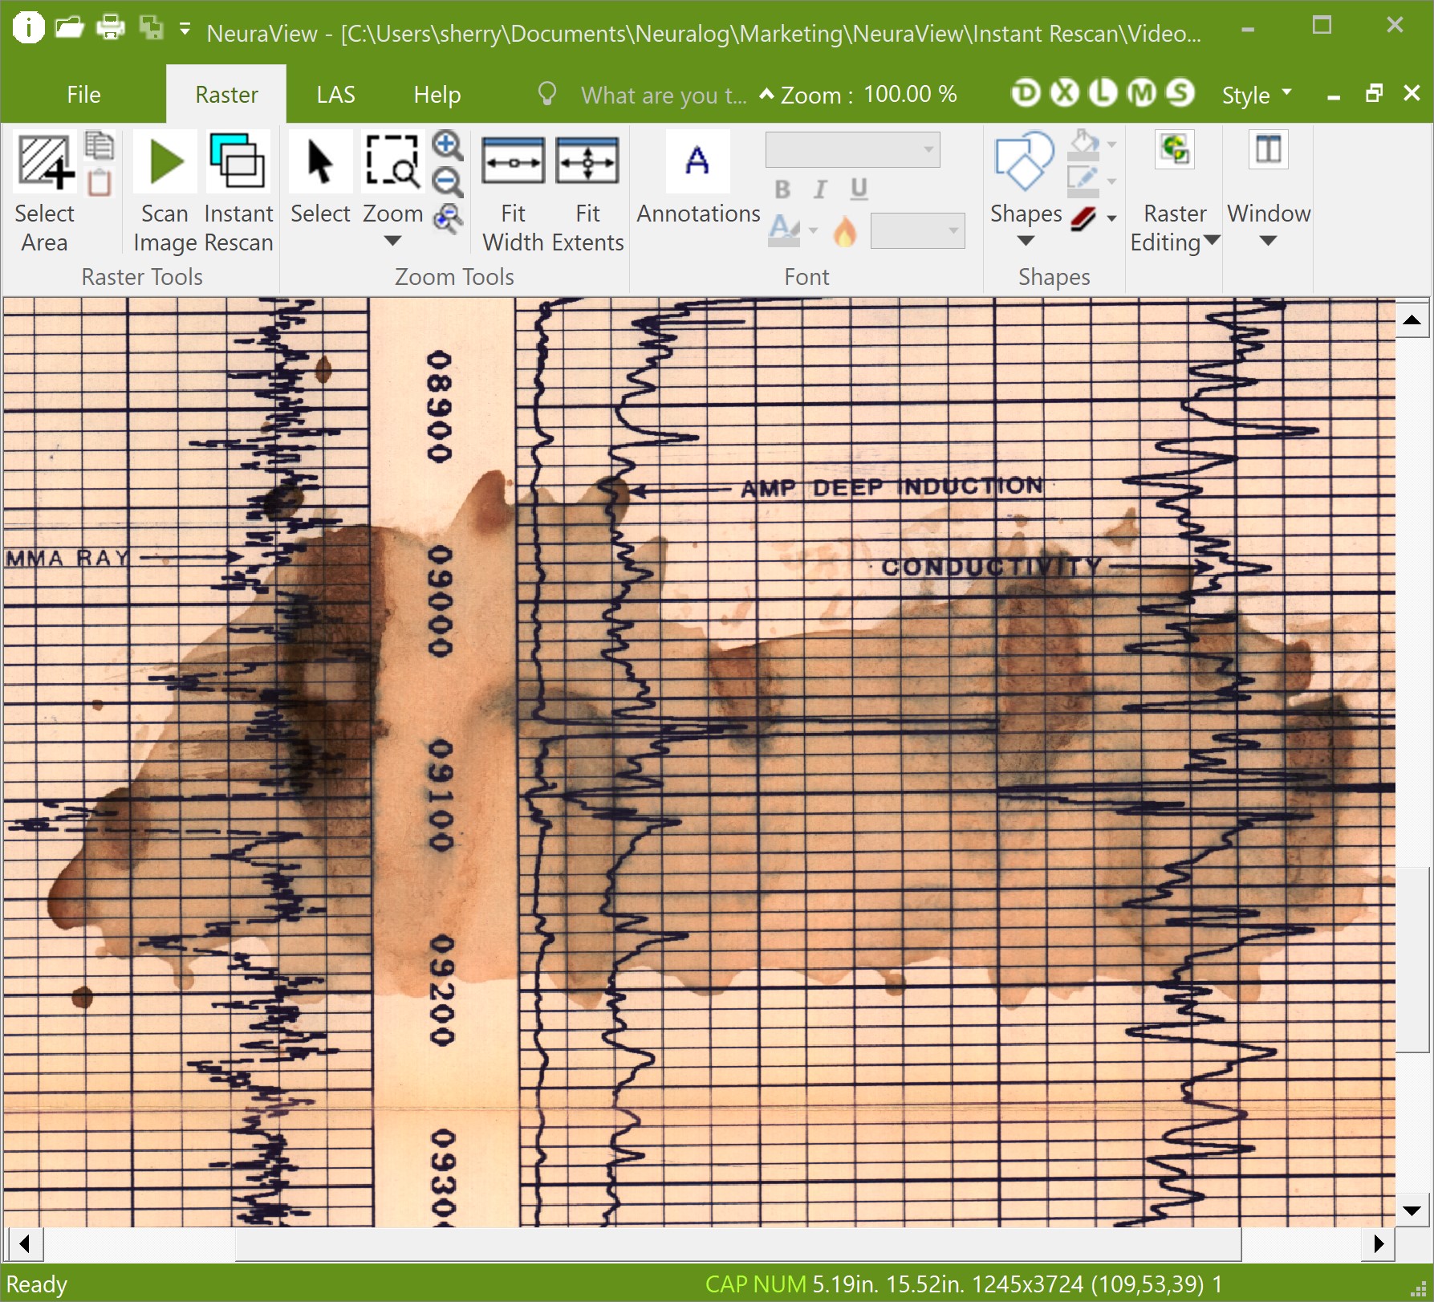Click the font highlight color flame icon
The height and width of the screenshot is (1302, 1434).
[x=844, y=232]
